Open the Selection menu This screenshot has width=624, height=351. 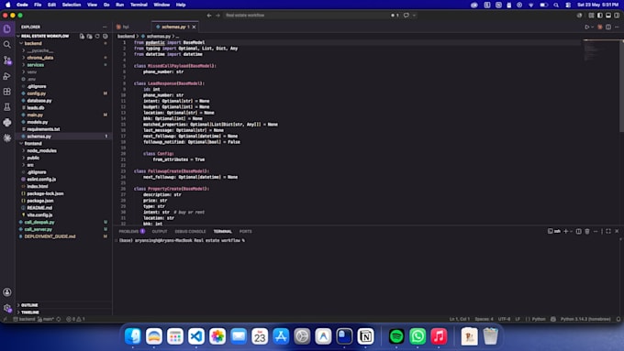click(72, 5)
